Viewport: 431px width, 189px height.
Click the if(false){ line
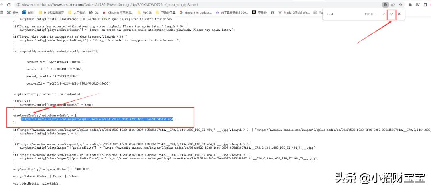point(21,101)
